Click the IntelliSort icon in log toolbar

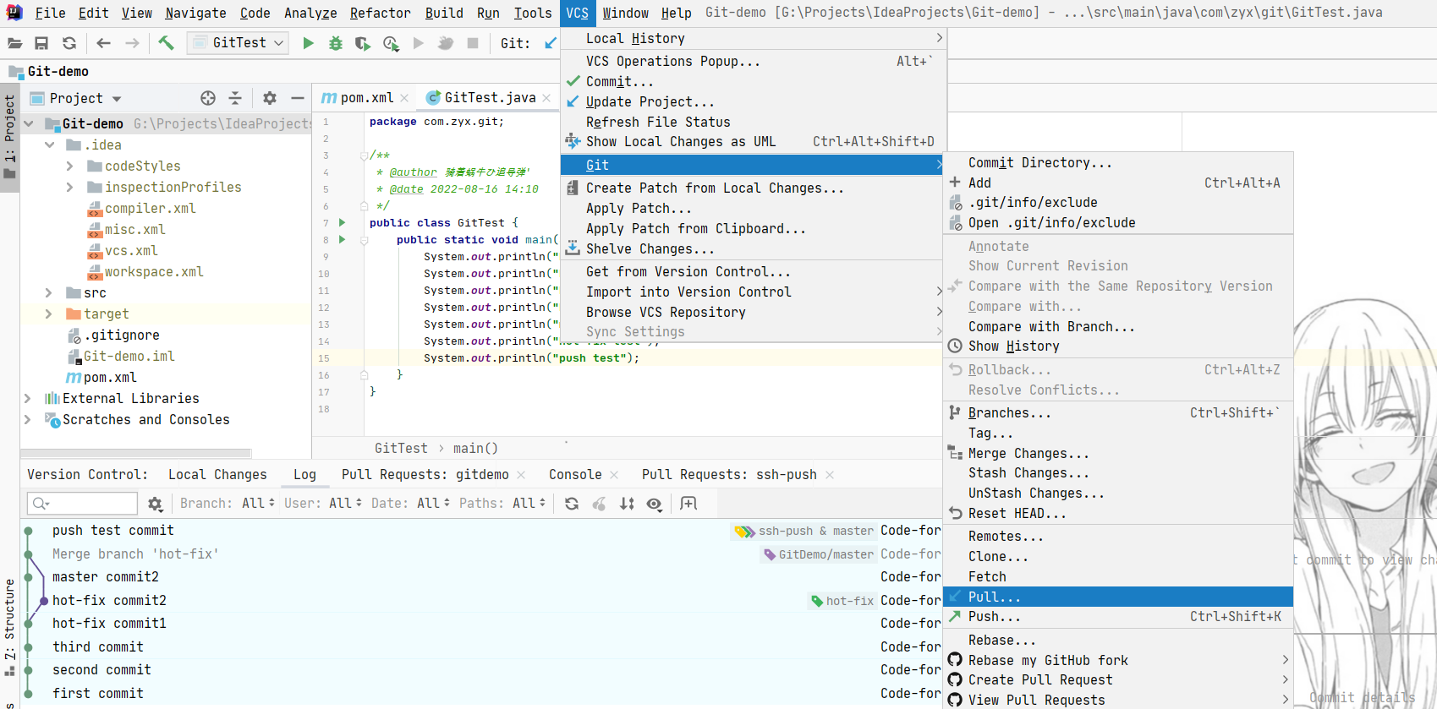(627, 504)
